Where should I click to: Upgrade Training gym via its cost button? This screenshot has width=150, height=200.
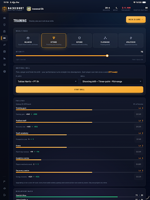click(x=139, y=114)
